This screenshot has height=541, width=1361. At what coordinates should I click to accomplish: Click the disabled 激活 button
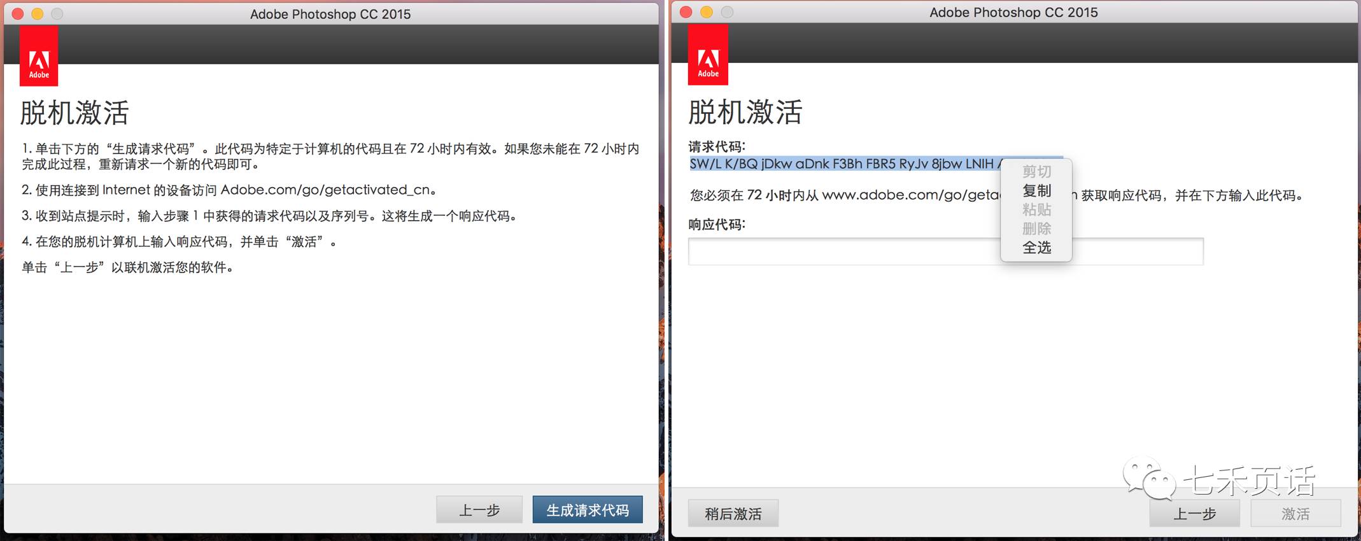(1295, 513)
